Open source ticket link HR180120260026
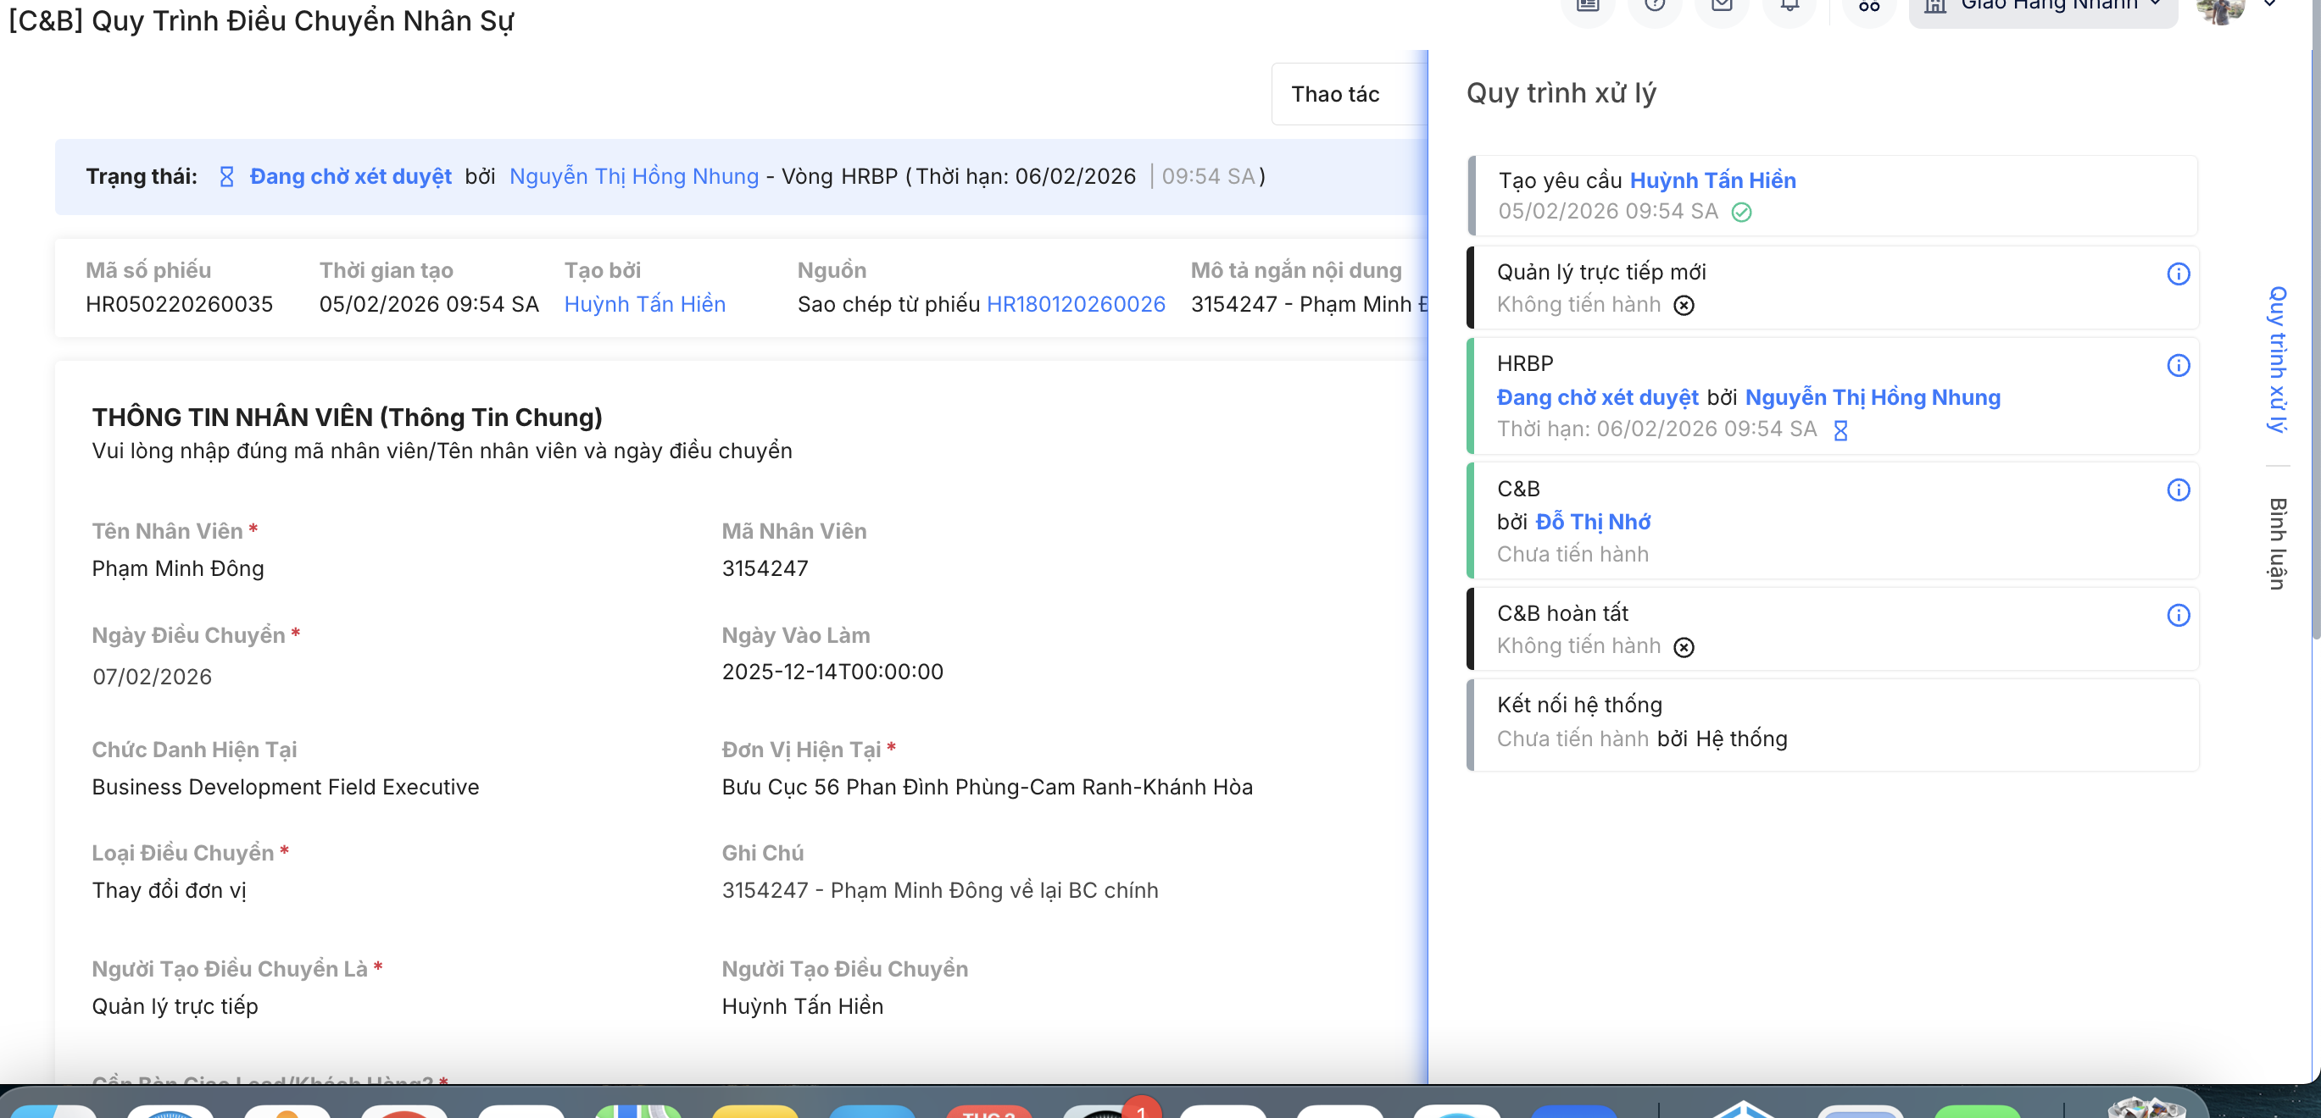Screen dimensions: 2321x1118 [1076, 304]
